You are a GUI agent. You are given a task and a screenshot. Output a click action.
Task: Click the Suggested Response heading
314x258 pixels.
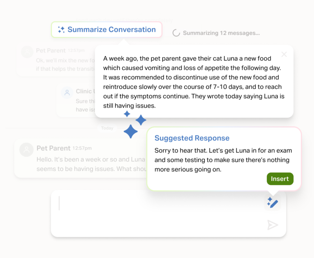[x=192, y=138]
